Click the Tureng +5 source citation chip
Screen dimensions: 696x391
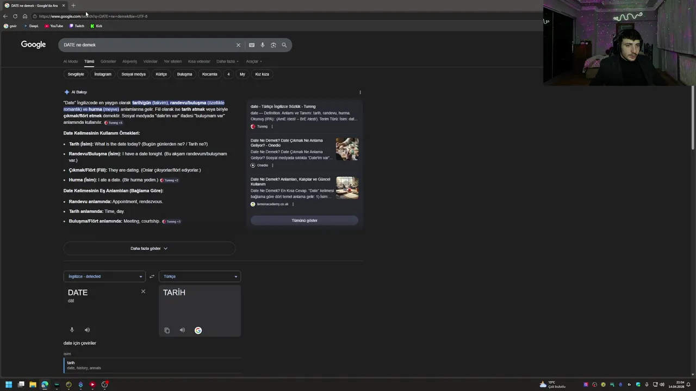[114, 123]
